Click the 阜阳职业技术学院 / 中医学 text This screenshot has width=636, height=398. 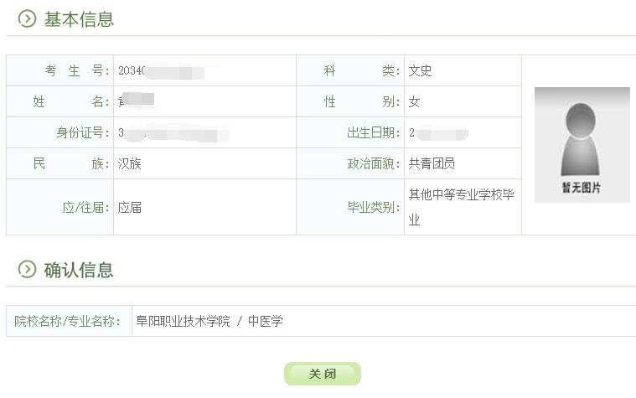209,321
